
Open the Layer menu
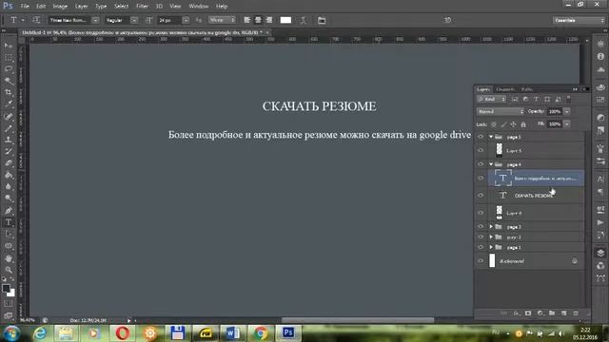coord(81,7)
